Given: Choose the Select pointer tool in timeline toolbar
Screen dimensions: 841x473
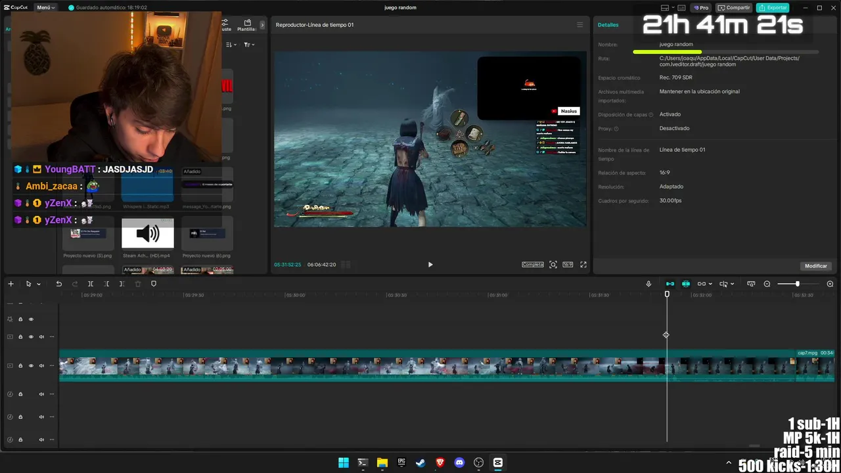Looking at the screenshot, I should (28, 284).
